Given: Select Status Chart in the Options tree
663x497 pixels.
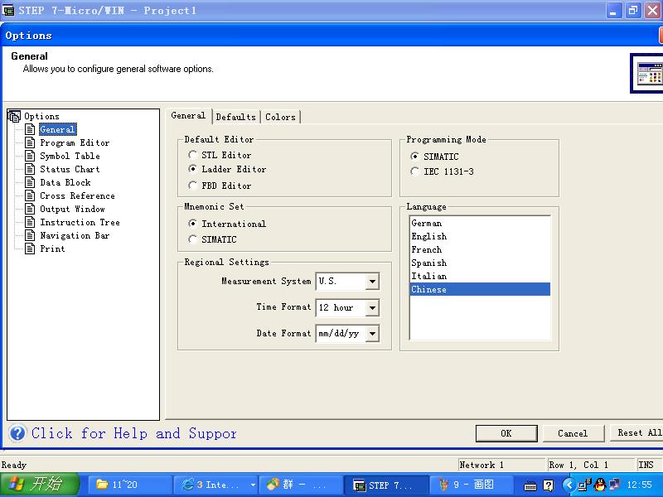Looking at the screenshot, I should (x=70, y=169).
